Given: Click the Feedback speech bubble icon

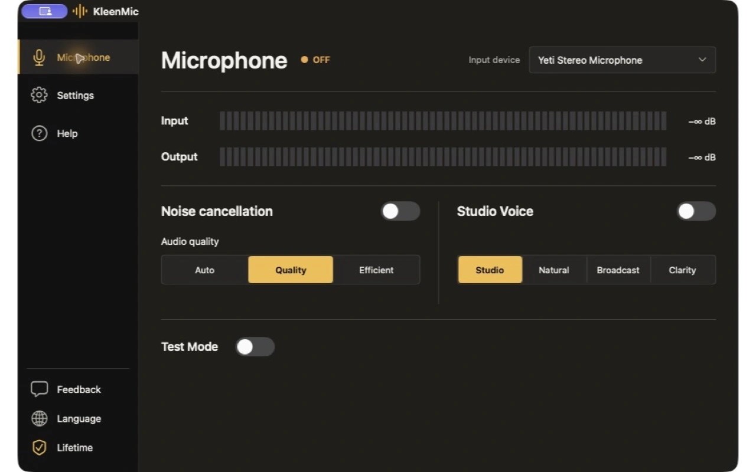Looking at the screenshot, I should [x=39, y=389].
